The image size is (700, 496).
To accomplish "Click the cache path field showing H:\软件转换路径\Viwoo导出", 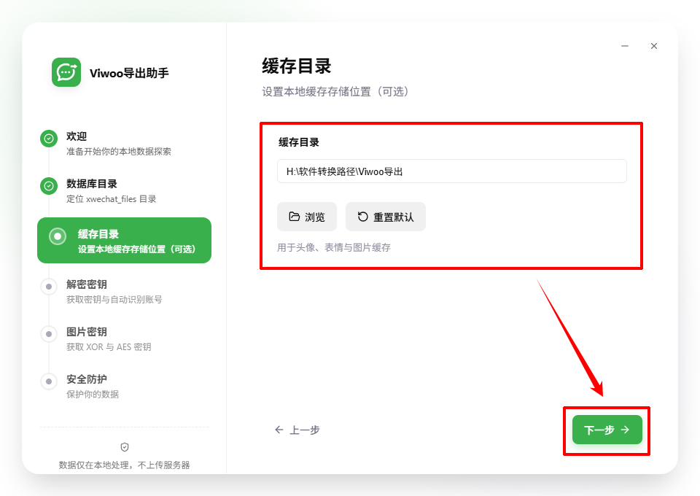I will [x=452, y=171].
